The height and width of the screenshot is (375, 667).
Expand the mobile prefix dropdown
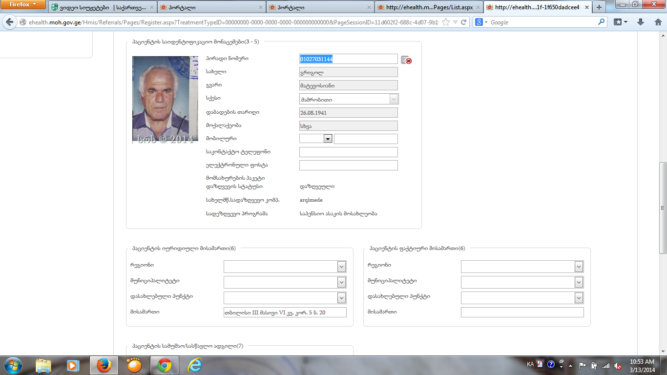[x=328, y=139]
